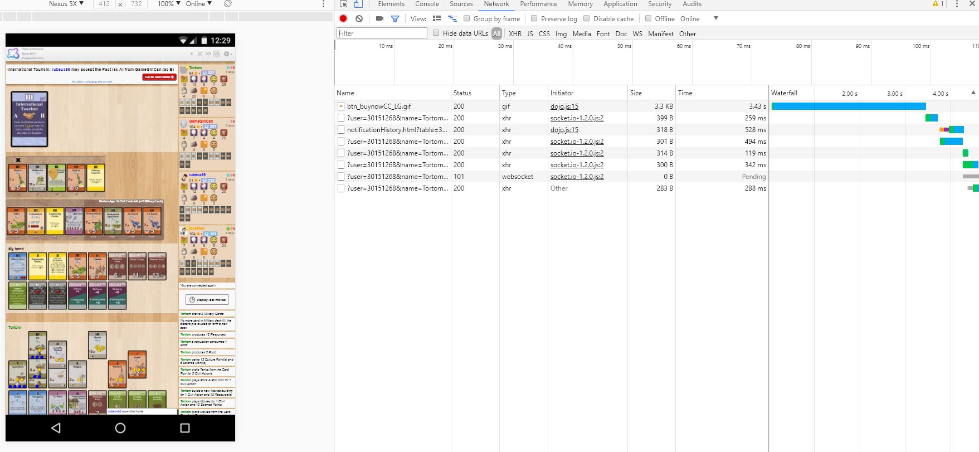Open dojo.js:15 initiator link for btn_buynowCC_LG.gif

(564, 106)
